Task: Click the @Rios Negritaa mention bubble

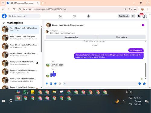Action: click(136, 50)
